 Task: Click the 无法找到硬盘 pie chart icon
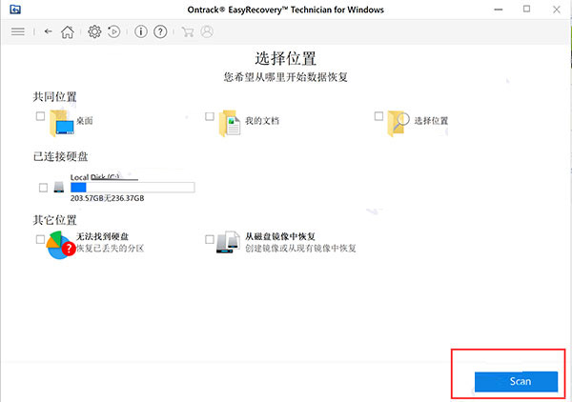pyautogui.click(x=61, y=245)
